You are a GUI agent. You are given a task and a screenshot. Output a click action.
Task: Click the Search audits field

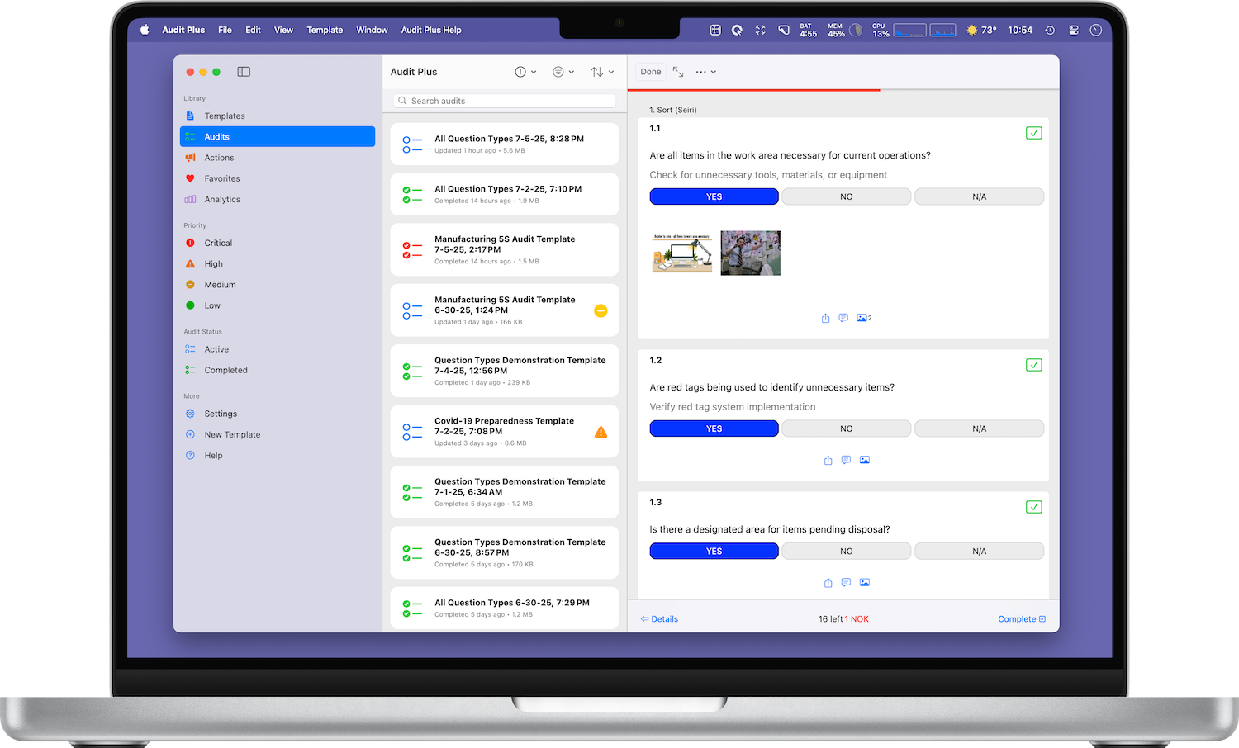[x=505, y=101]
